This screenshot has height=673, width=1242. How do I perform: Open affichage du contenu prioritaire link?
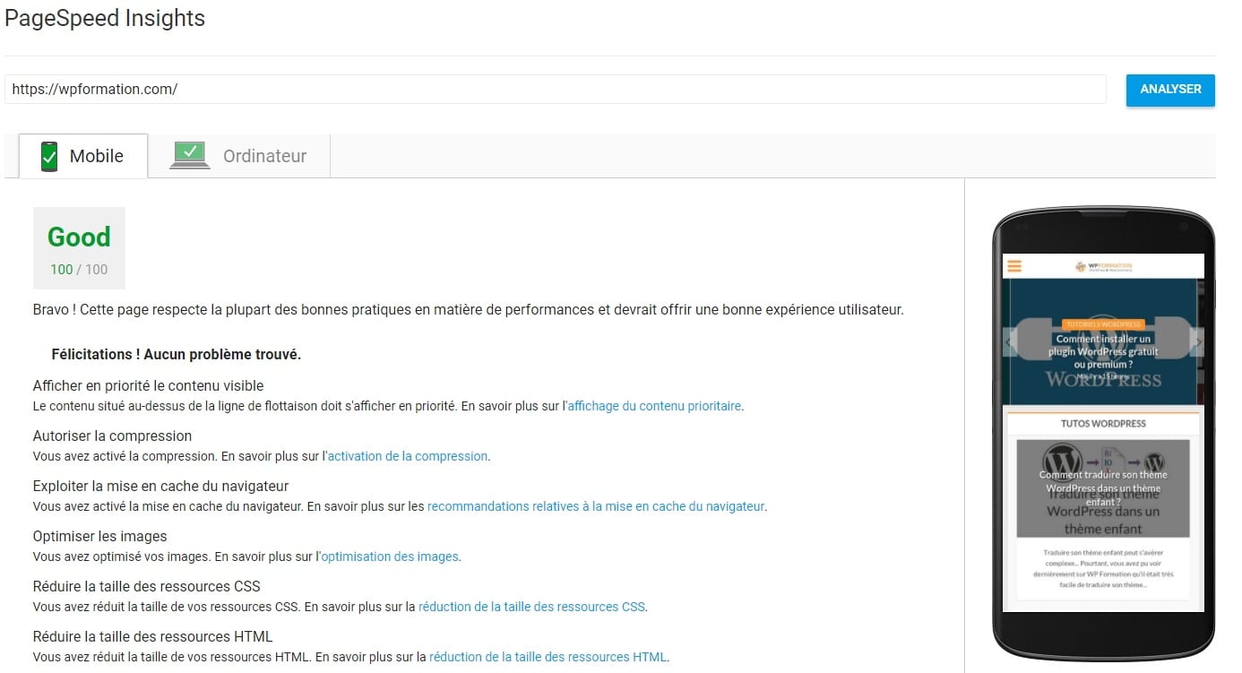(x=654, y=406)
